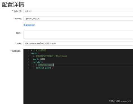
Task: Click line number 1 in the editor gutter
Action: (29, 50)
